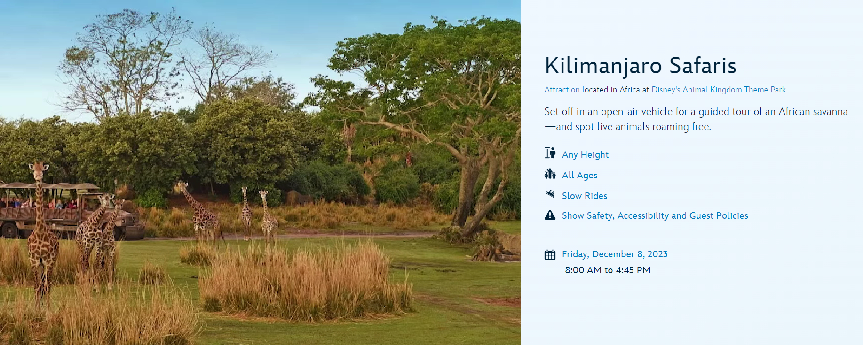Click the attraction description paragraph
The image size is (863, 345).
click(x=696, y=119)
